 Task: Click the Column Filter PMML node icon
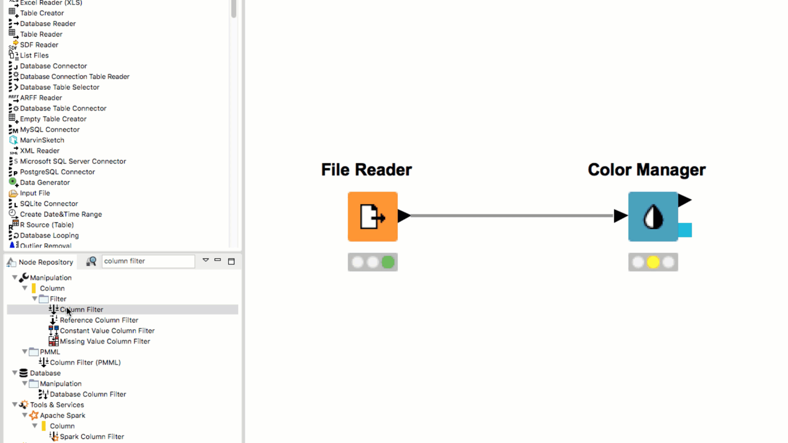[44, 362]
